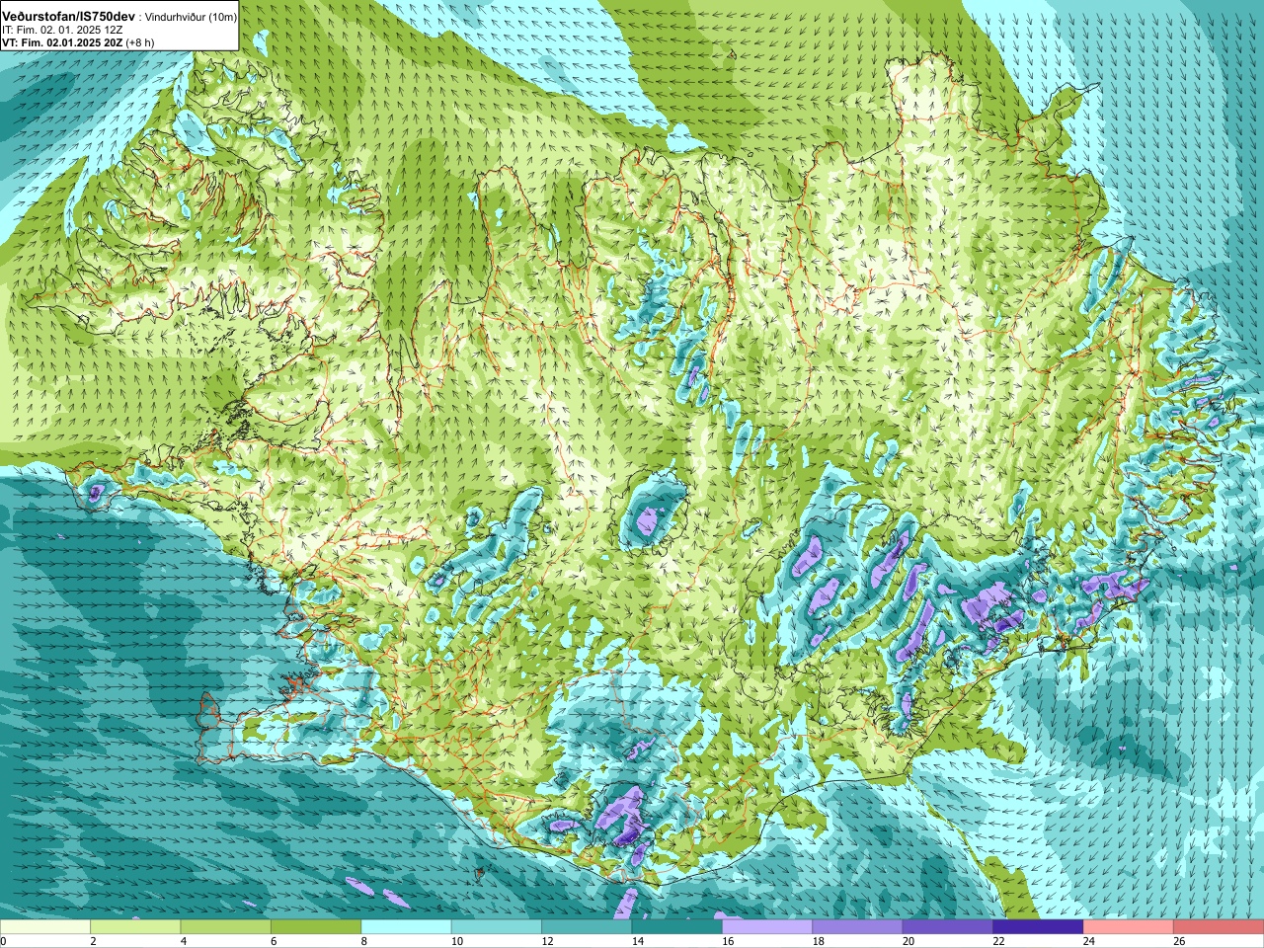Choose the olive green 6–8 legend swatch
This screenshot has height=948, width=1264.
316,927
